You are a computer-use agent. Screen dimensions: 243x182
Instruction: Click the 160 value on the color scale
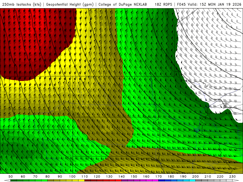(x=146, y=177)
